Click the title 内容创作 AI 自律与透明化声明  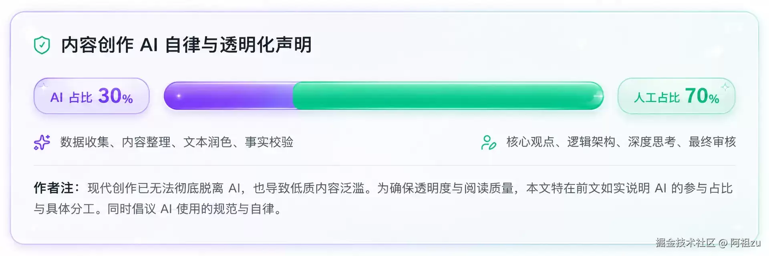[x=186, y=45]
